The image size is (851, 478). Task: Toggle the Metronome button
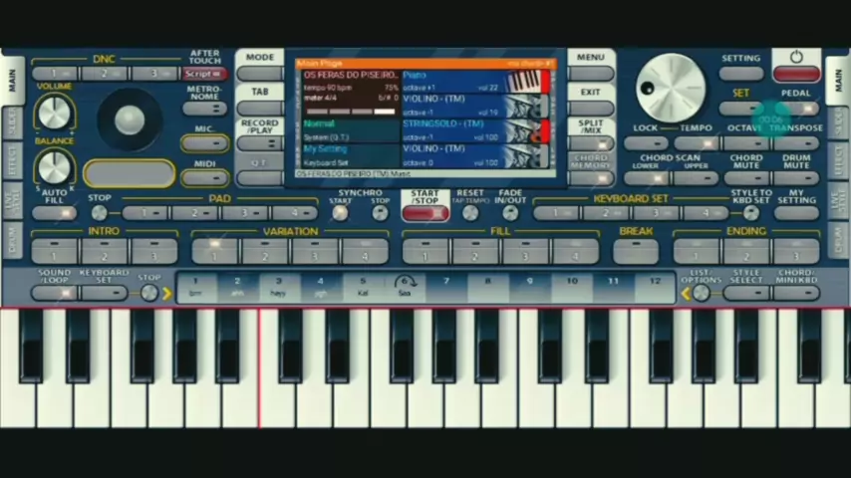tap(204, 110)
